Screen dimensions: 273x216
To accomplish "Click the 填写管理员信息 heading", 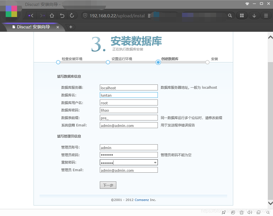I will point(69,136).
